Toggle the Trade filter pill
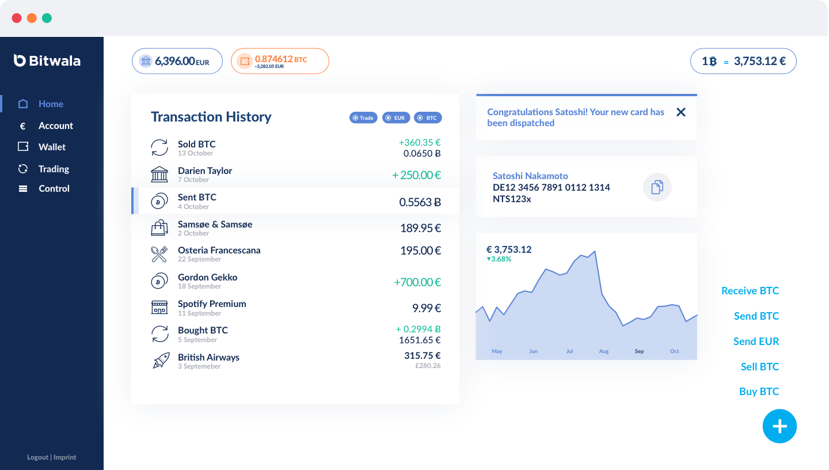Screen dimensions: 829x470 point(363,117)
